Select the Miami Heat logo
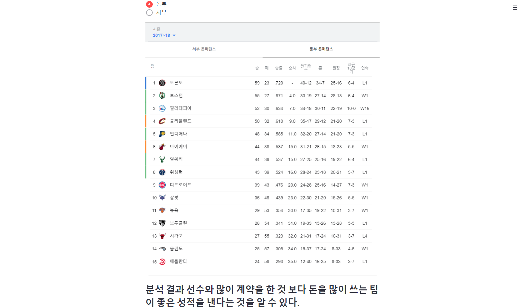The image size is (522, 307). tap(162, 146)
